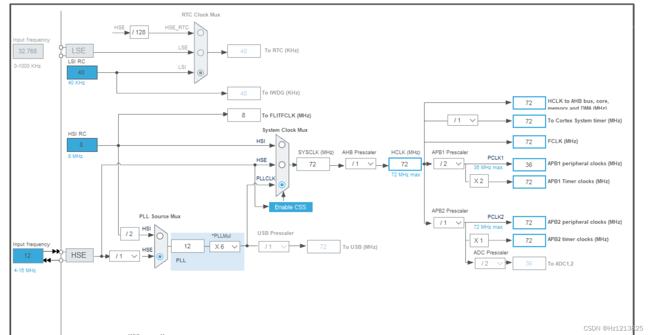
Task: Open the AHB Prescaler dropdown
Action: point(361,163)
